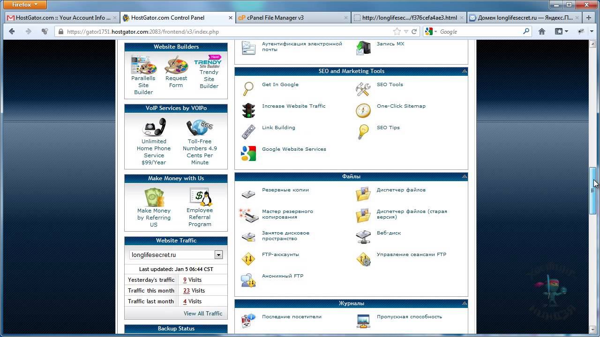Open the Пропускная способность monitor icon
Viewport: 600px width, 337px height.
(363, 321)
